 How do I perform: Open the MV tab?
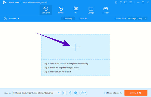point(76,10)
